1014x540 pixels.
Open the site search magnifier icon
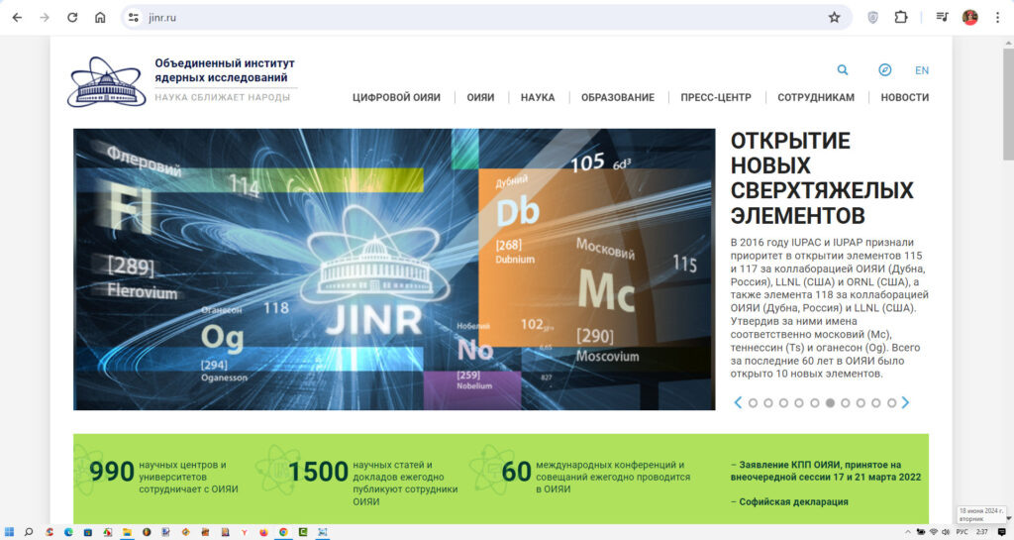click(842, 69)
